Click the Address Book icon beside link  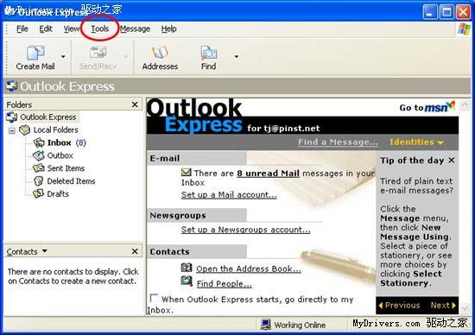click(187, 268)
